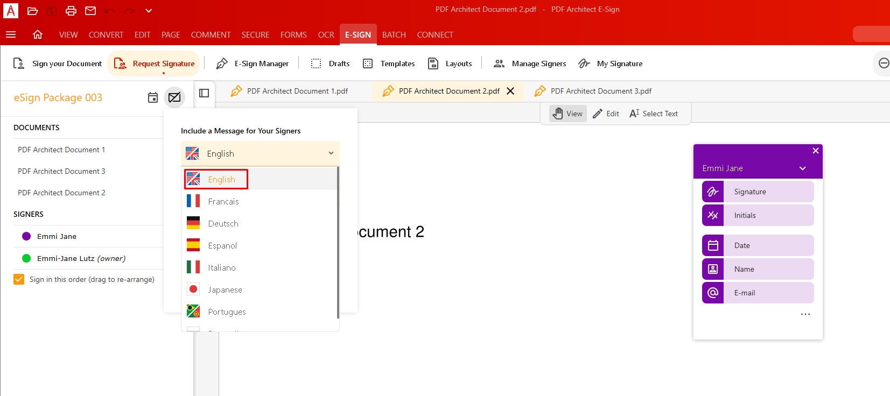The width and height of the screenshot is (890, 396).
Task: Toggle the side panel layout icon
Action: coord(204,93)
